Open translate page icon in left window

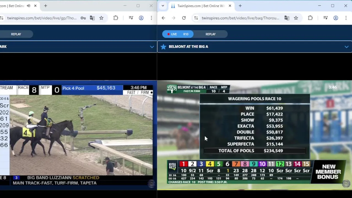point(92,18)
